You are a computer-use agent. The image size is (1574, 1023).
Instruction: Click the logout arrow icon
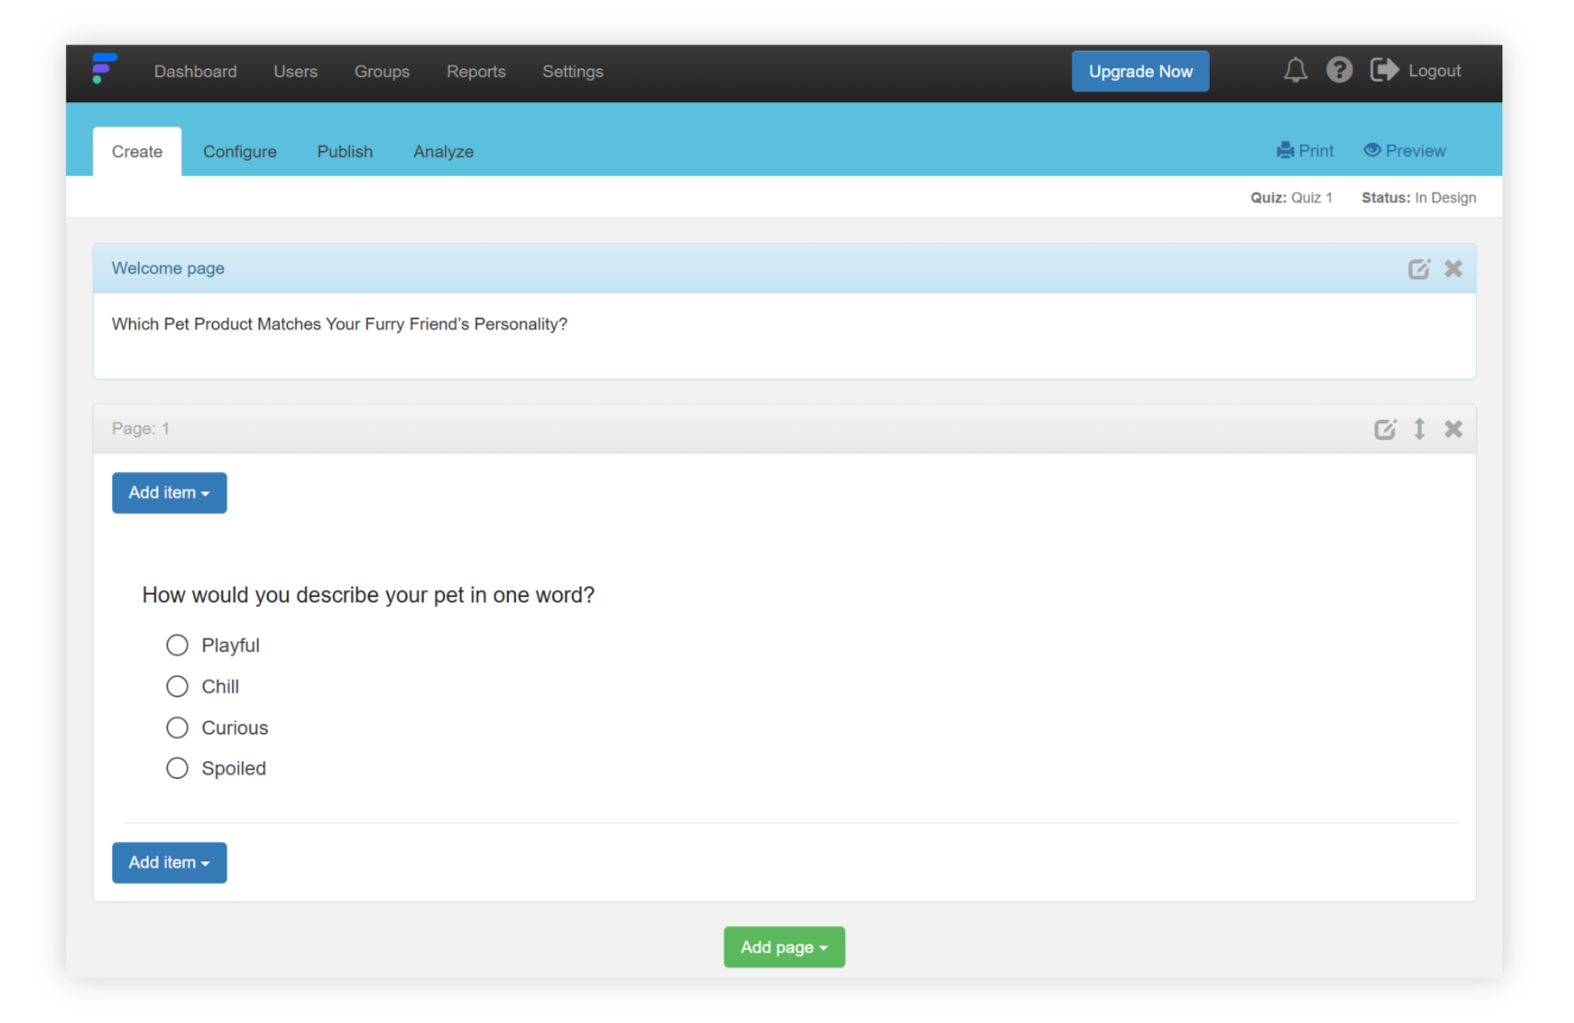click(1384, 69)
